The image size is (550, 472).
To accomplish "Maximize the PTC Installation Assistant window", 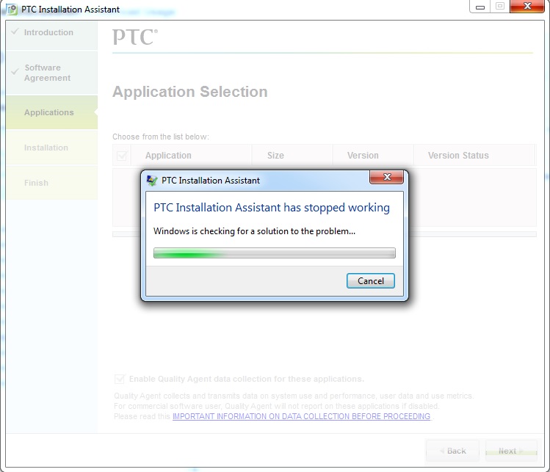I will click(x=500, y=7).
